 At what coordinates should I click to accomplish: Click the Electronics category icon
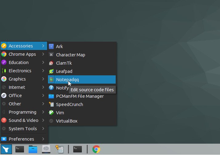pyautogui.click(x=4, y=71)
